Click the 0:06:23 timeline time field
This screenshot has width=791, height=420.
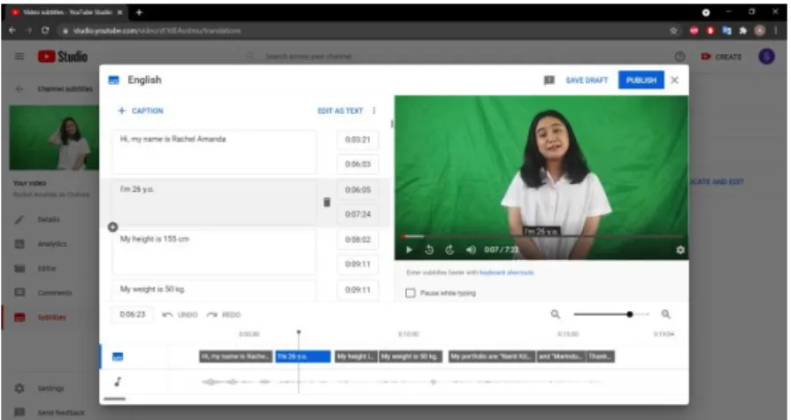pyautogui.click(x=132, y=314)
